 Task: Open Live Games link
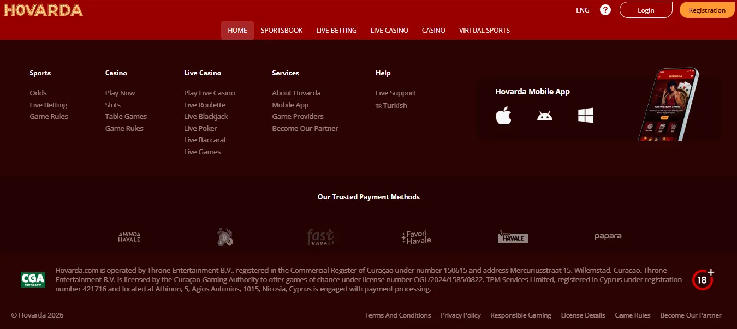click(203, 152)
